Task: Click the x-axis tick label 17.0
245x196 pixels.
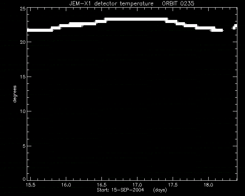Action: (137, 185)
